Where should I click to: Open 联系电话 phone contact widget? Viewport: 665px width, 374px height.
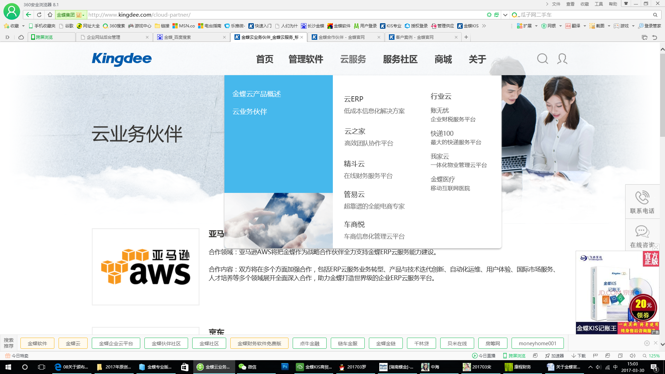coord(642,202)
